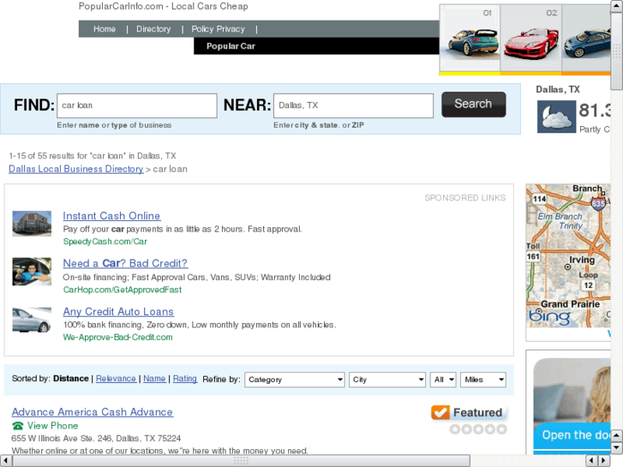Select the third blue car thumbnail
Viewport: 623px width, 467px height.
[586, 39]
